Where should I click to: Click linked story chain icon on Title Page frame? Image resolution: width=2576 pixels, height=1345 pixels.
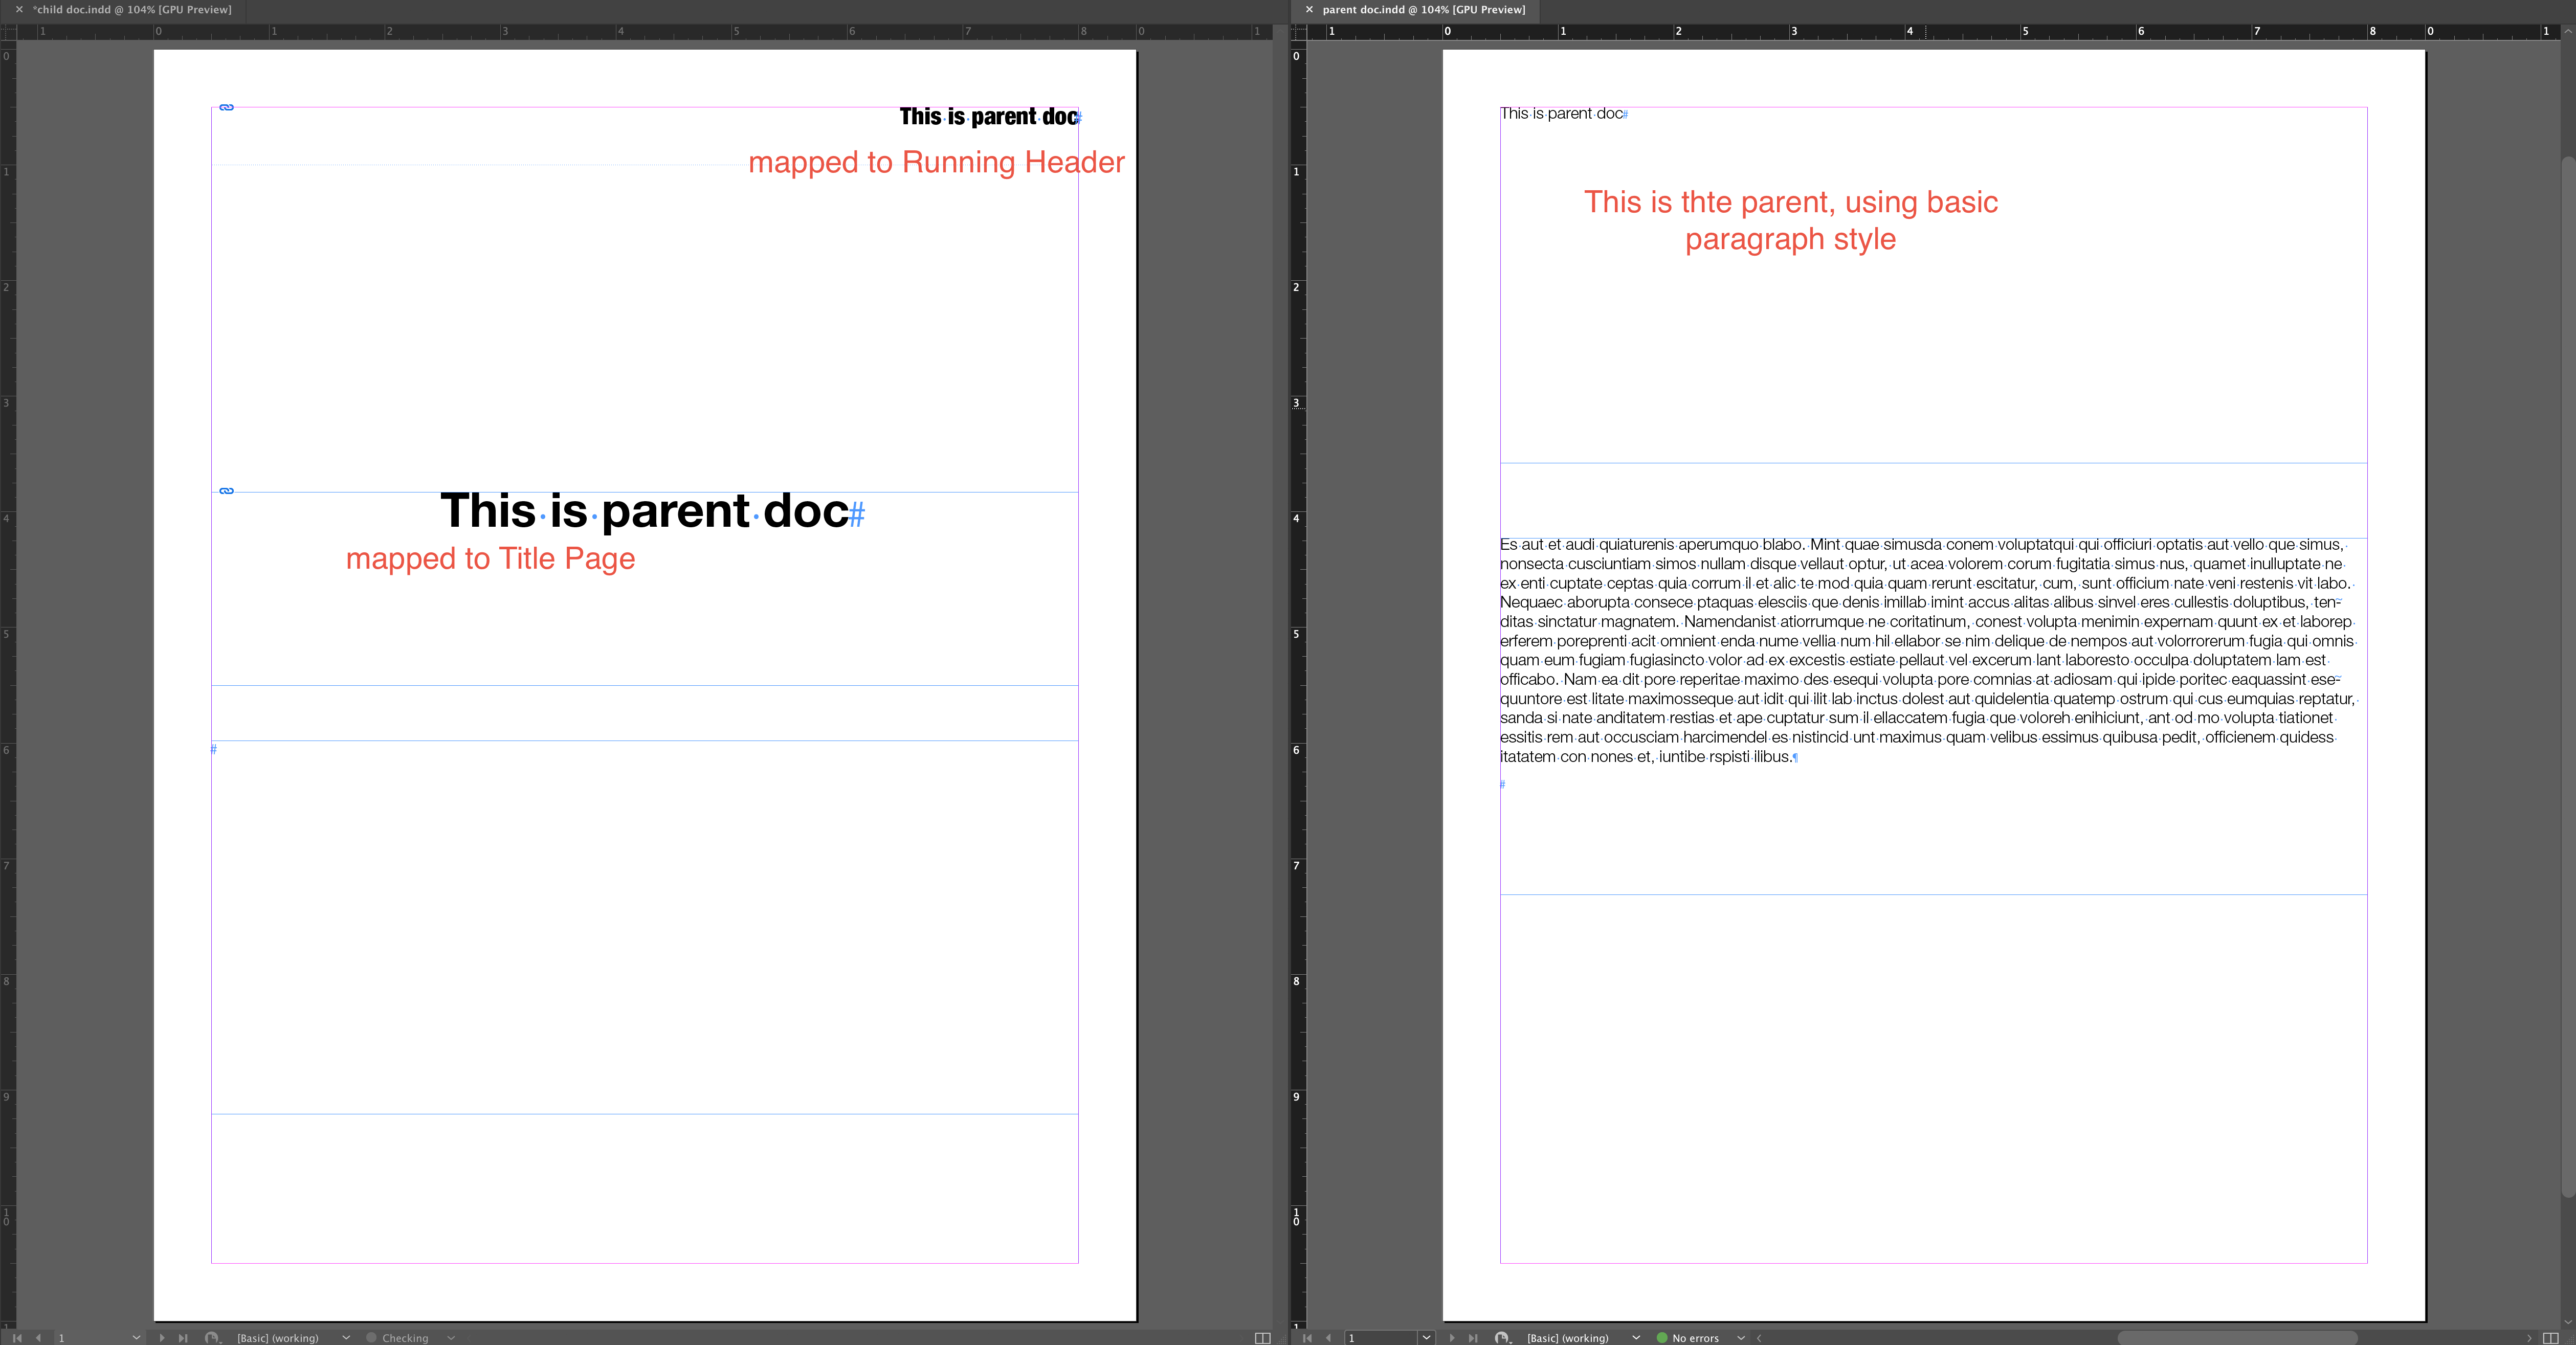[227, 491]
